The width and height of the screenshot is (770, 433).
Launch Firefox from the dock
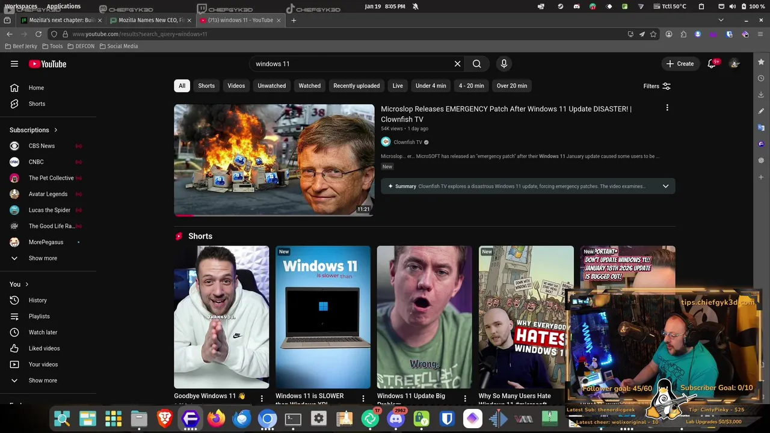216,419
